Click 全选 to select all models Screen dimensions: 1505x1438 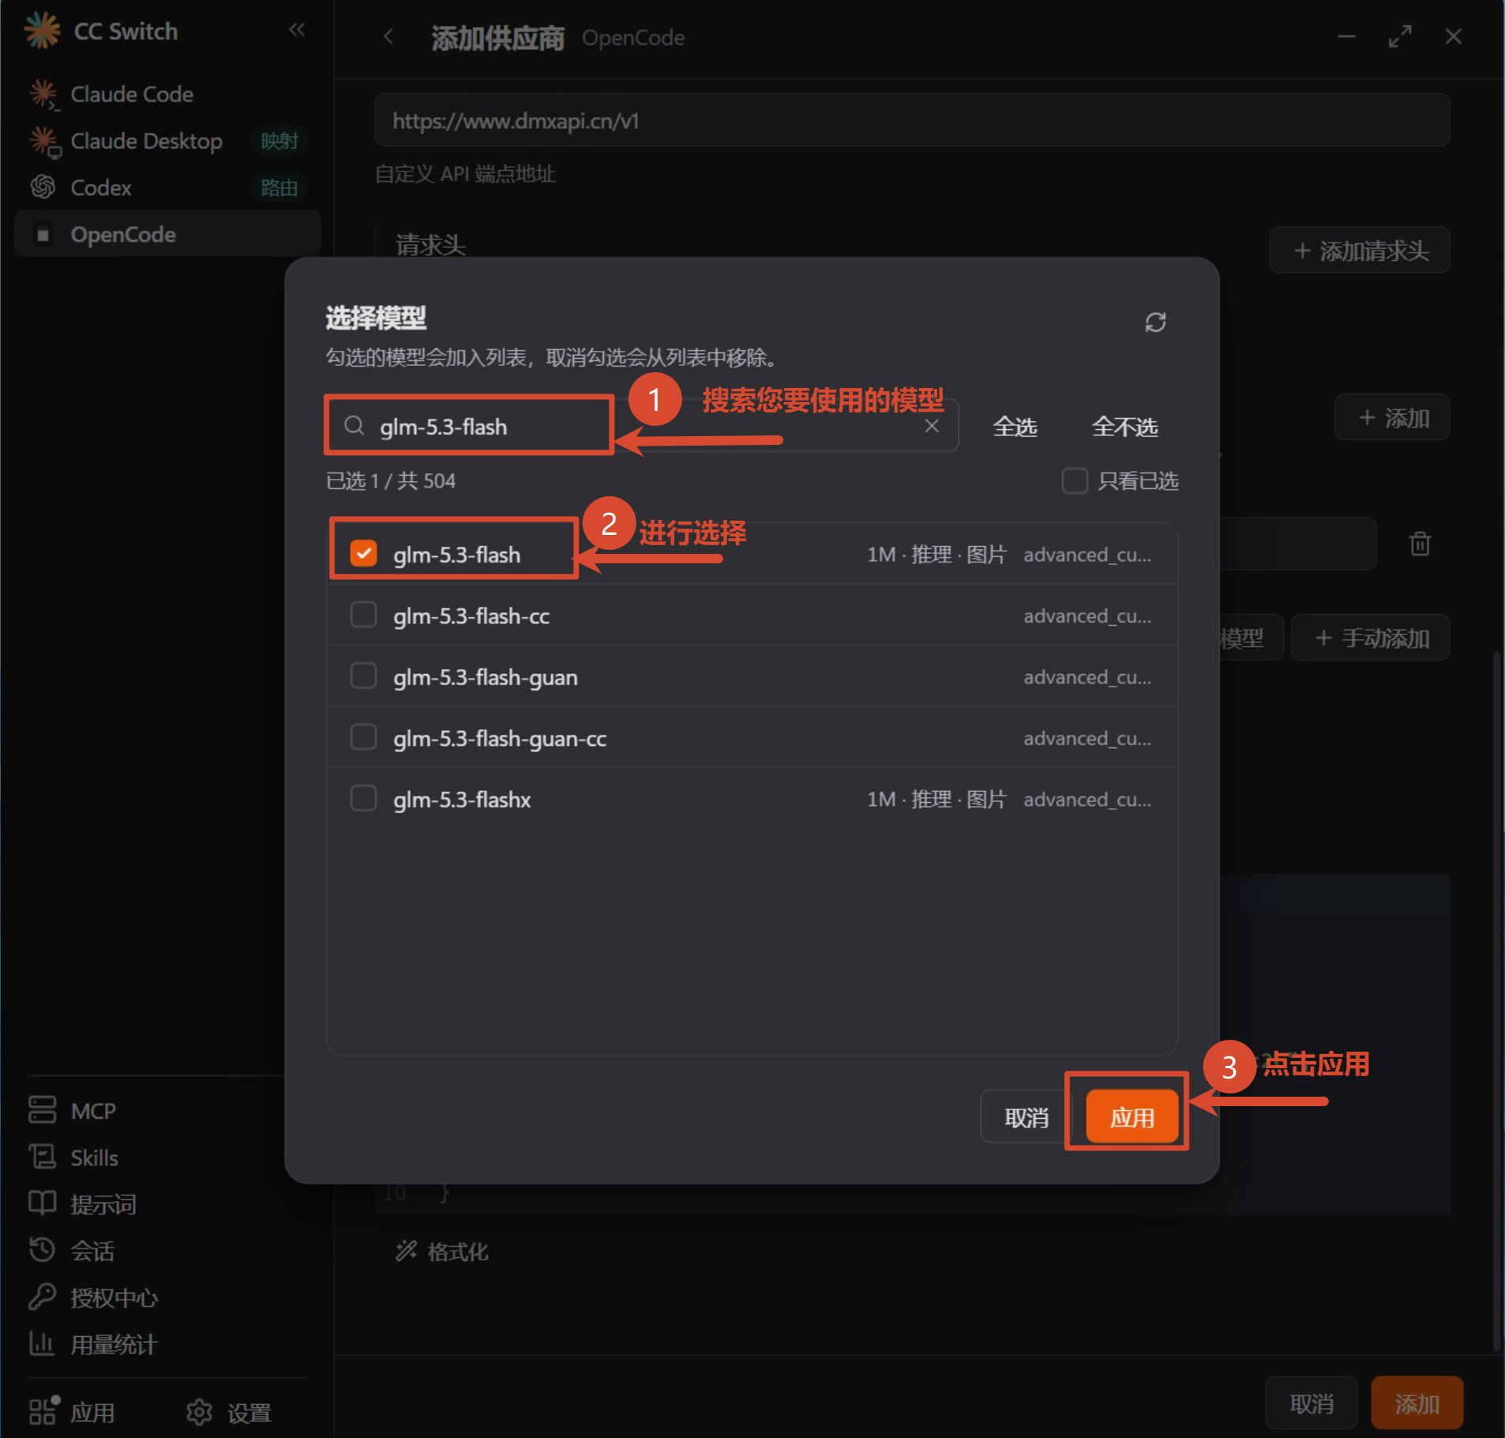pyautogui.click(x=1015, y=427)
